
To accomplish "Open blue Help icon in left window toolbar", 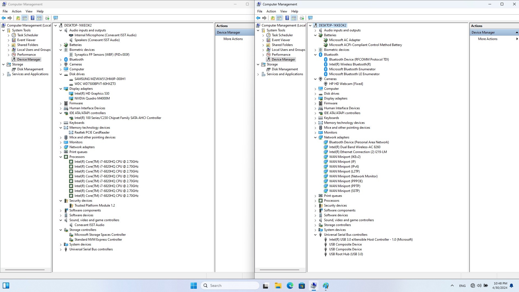I will tap(32, 18).
